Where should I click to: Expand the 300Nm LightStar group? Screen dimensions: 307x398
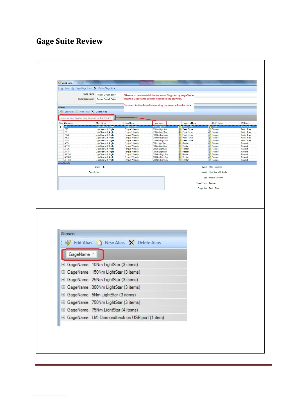(63, 287)
